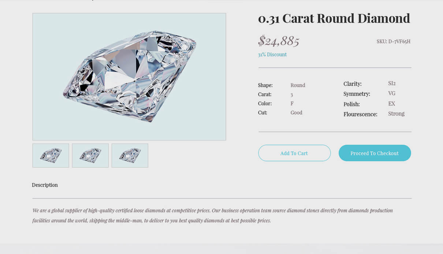Screen dimensions: 443x254
Task: Click the large diamond product image
Action: [x=129, y=76]
